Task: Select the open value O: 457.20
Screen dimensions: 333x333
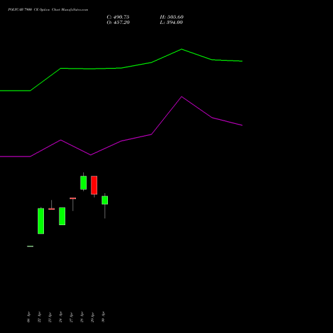Action: point(118,23)
